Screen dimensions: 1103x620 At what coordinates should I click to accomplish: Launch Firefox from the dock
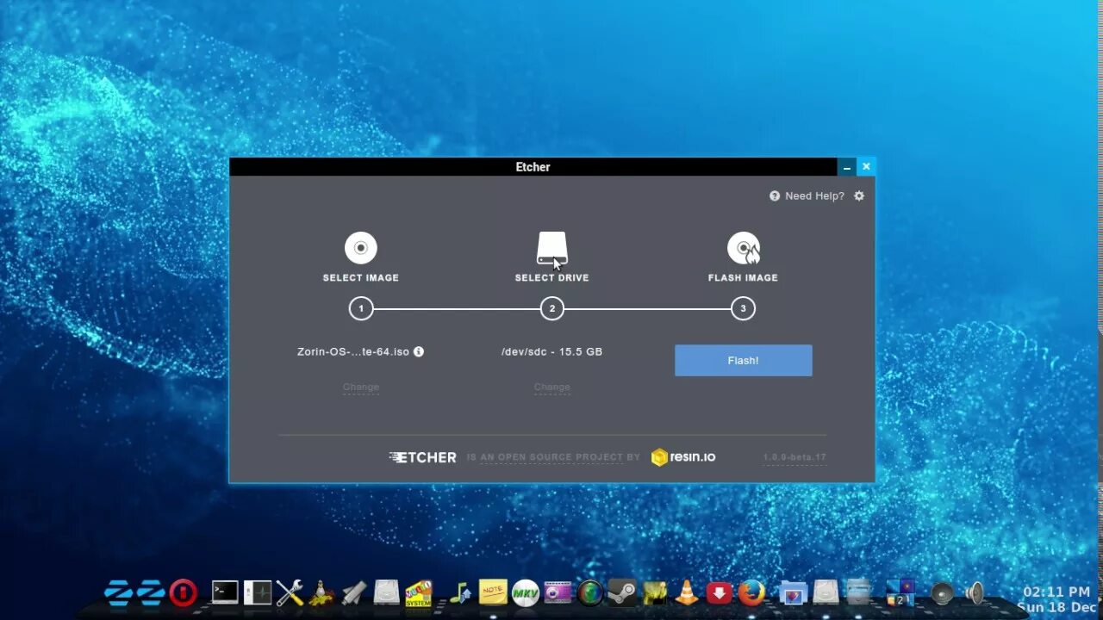(x=751, y=592)
